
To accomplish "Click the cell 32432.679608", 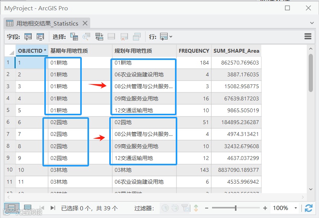I will (236, 146).
